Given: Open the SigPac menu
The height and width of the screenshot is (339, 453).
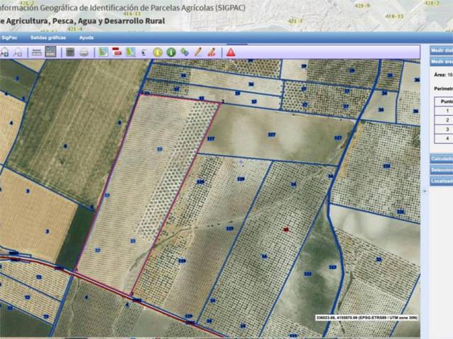Looking at the screenshot, I should [x=10, y=37].
